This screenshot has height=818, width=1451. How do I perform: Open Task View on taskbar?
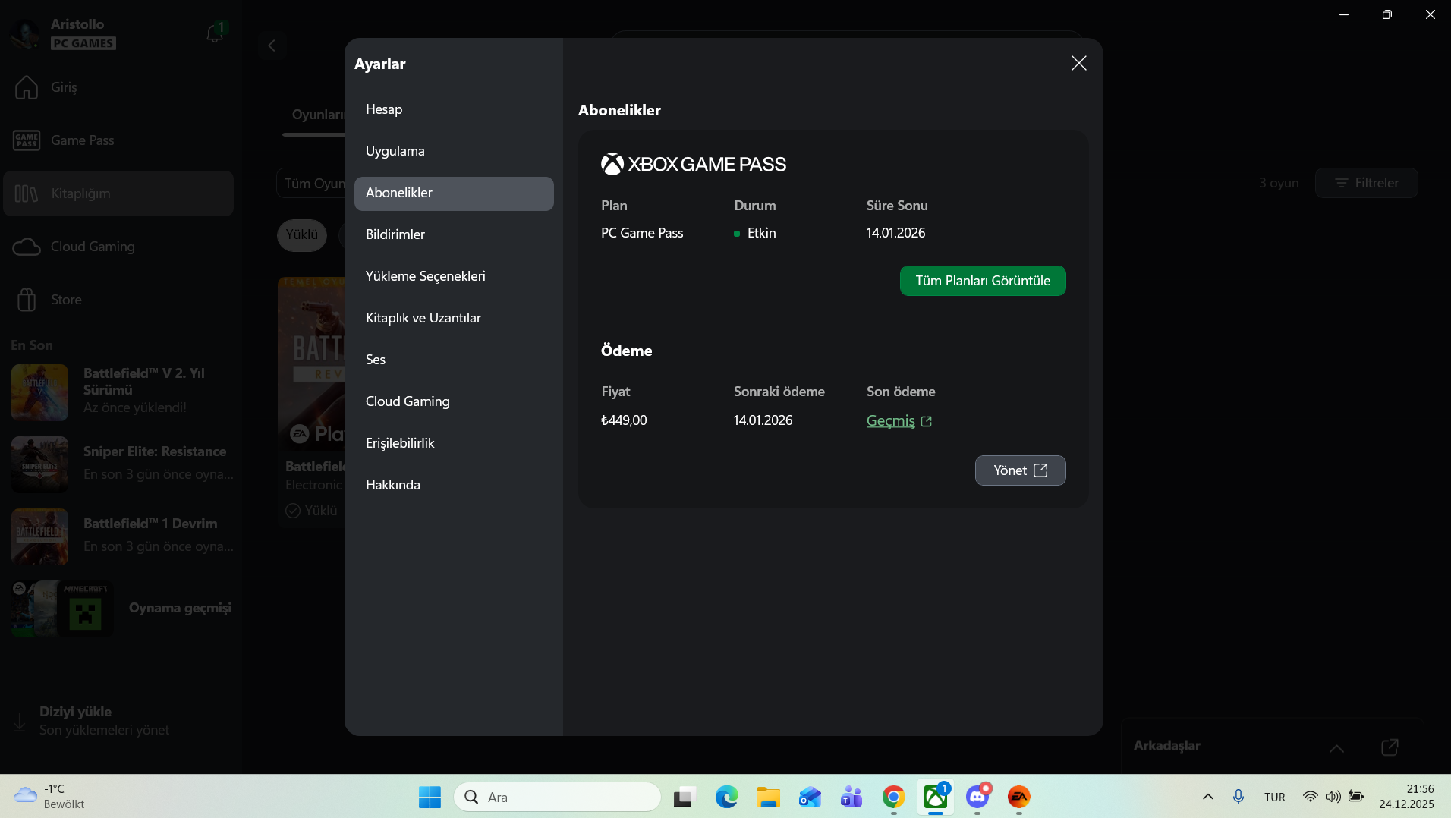685,797
